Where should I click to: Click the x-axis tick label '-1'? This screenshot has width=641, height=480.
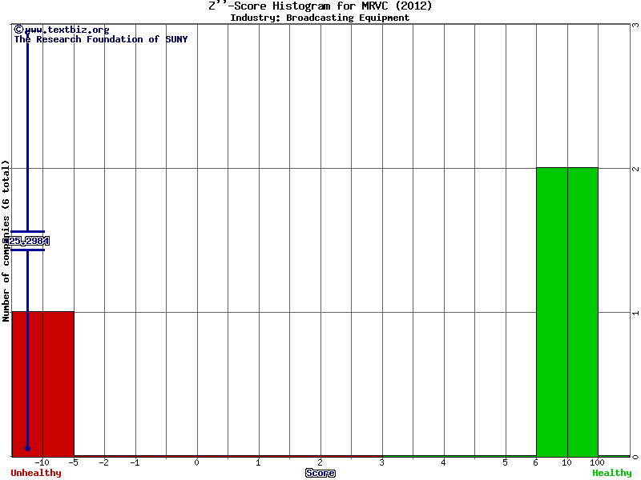tap(135, 462)
